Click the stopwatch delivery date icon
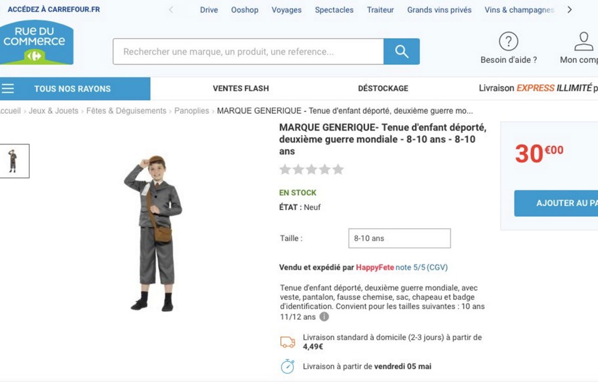This screenshot has width=598, height=382. click(x=288, y=366)
